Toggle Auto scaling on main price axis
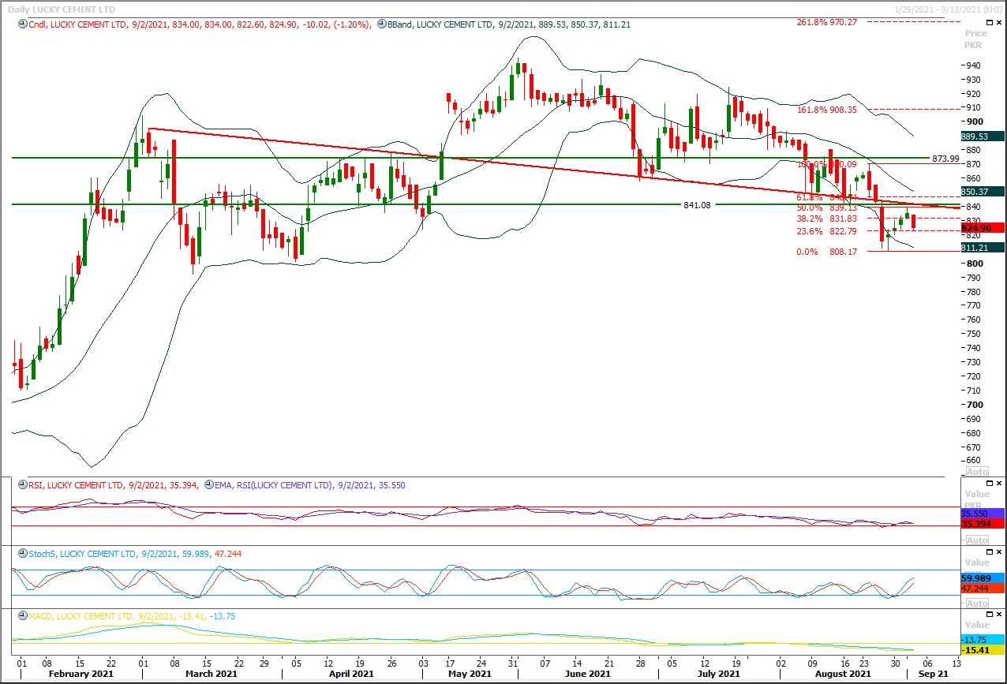The width and height of the screenshot is (1007, 684). (977, 471)
